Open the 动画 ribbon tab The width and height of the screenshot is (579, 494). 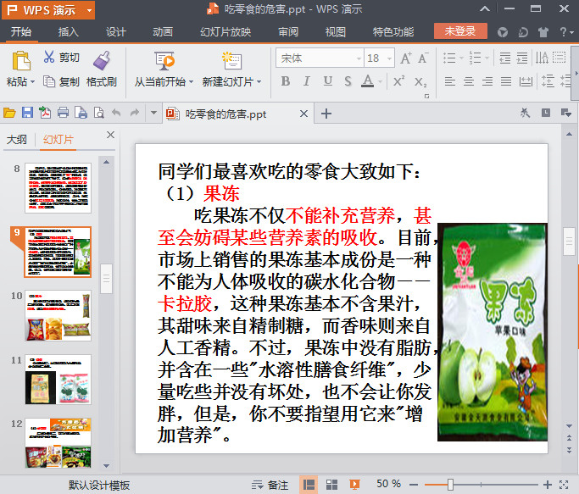[163, 32]
